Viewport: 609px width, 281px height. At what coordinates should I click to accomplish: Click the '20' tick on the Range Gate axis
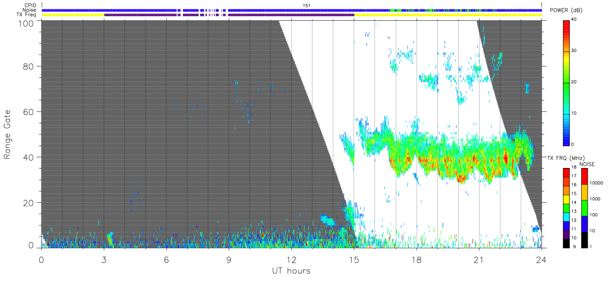point(29,203)
